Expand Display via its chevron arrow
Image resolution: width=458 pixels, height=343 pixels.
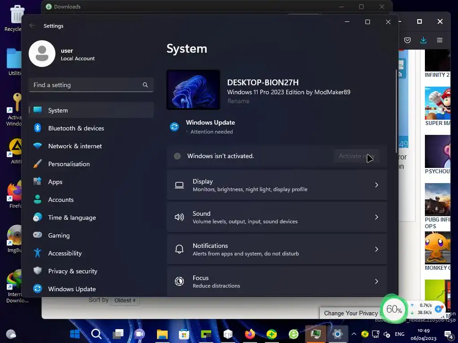pos(377,185)
